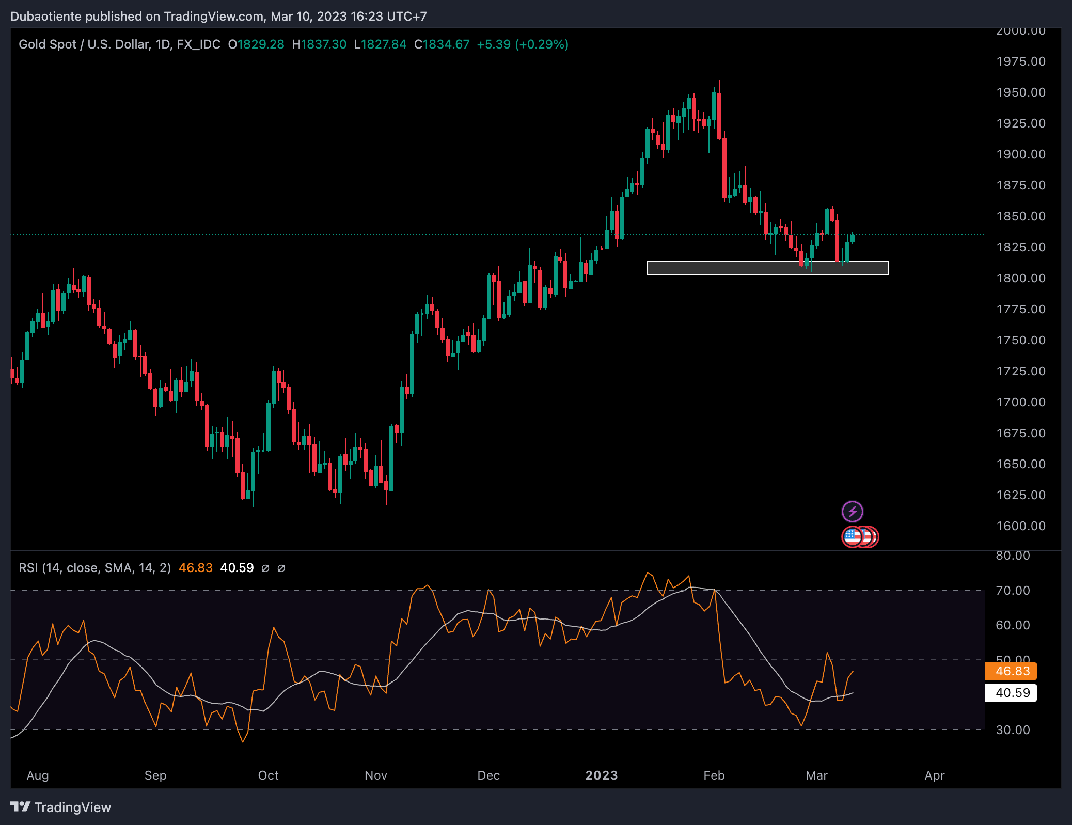Click the 40.59 value in the RSI legend
Viewport: 1072px width, 825px height.
click(x=237, y=568)
